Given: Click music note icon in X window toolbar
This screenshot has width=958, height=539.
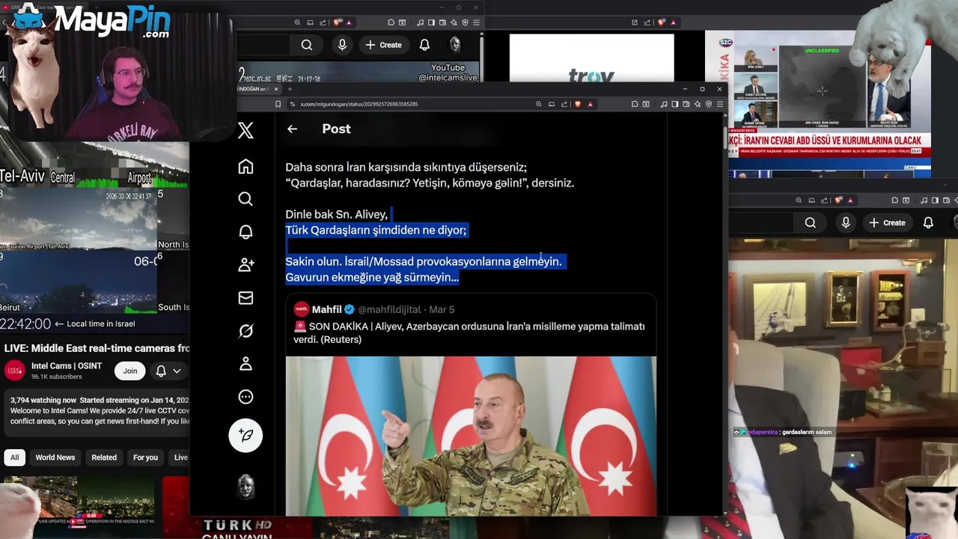Looking at the screenshot, I should (x=665, y=104).
